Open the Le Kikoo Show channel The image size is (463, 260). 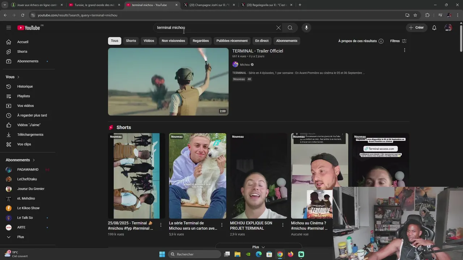27,208
